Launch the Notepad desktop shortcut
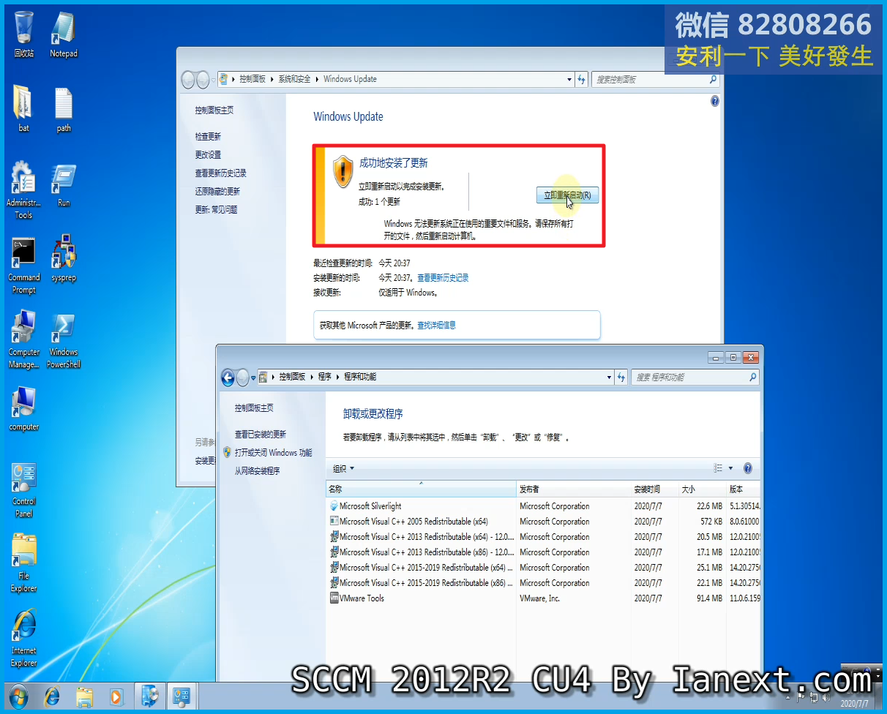Screen dimensions: 887x714 (63, 34)
